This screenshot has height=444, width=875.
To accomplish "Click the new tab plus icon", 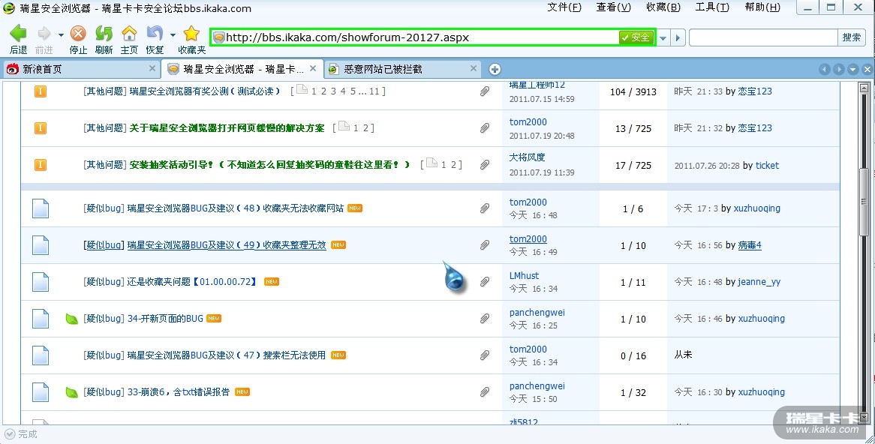I will click(x=495, y=69).
